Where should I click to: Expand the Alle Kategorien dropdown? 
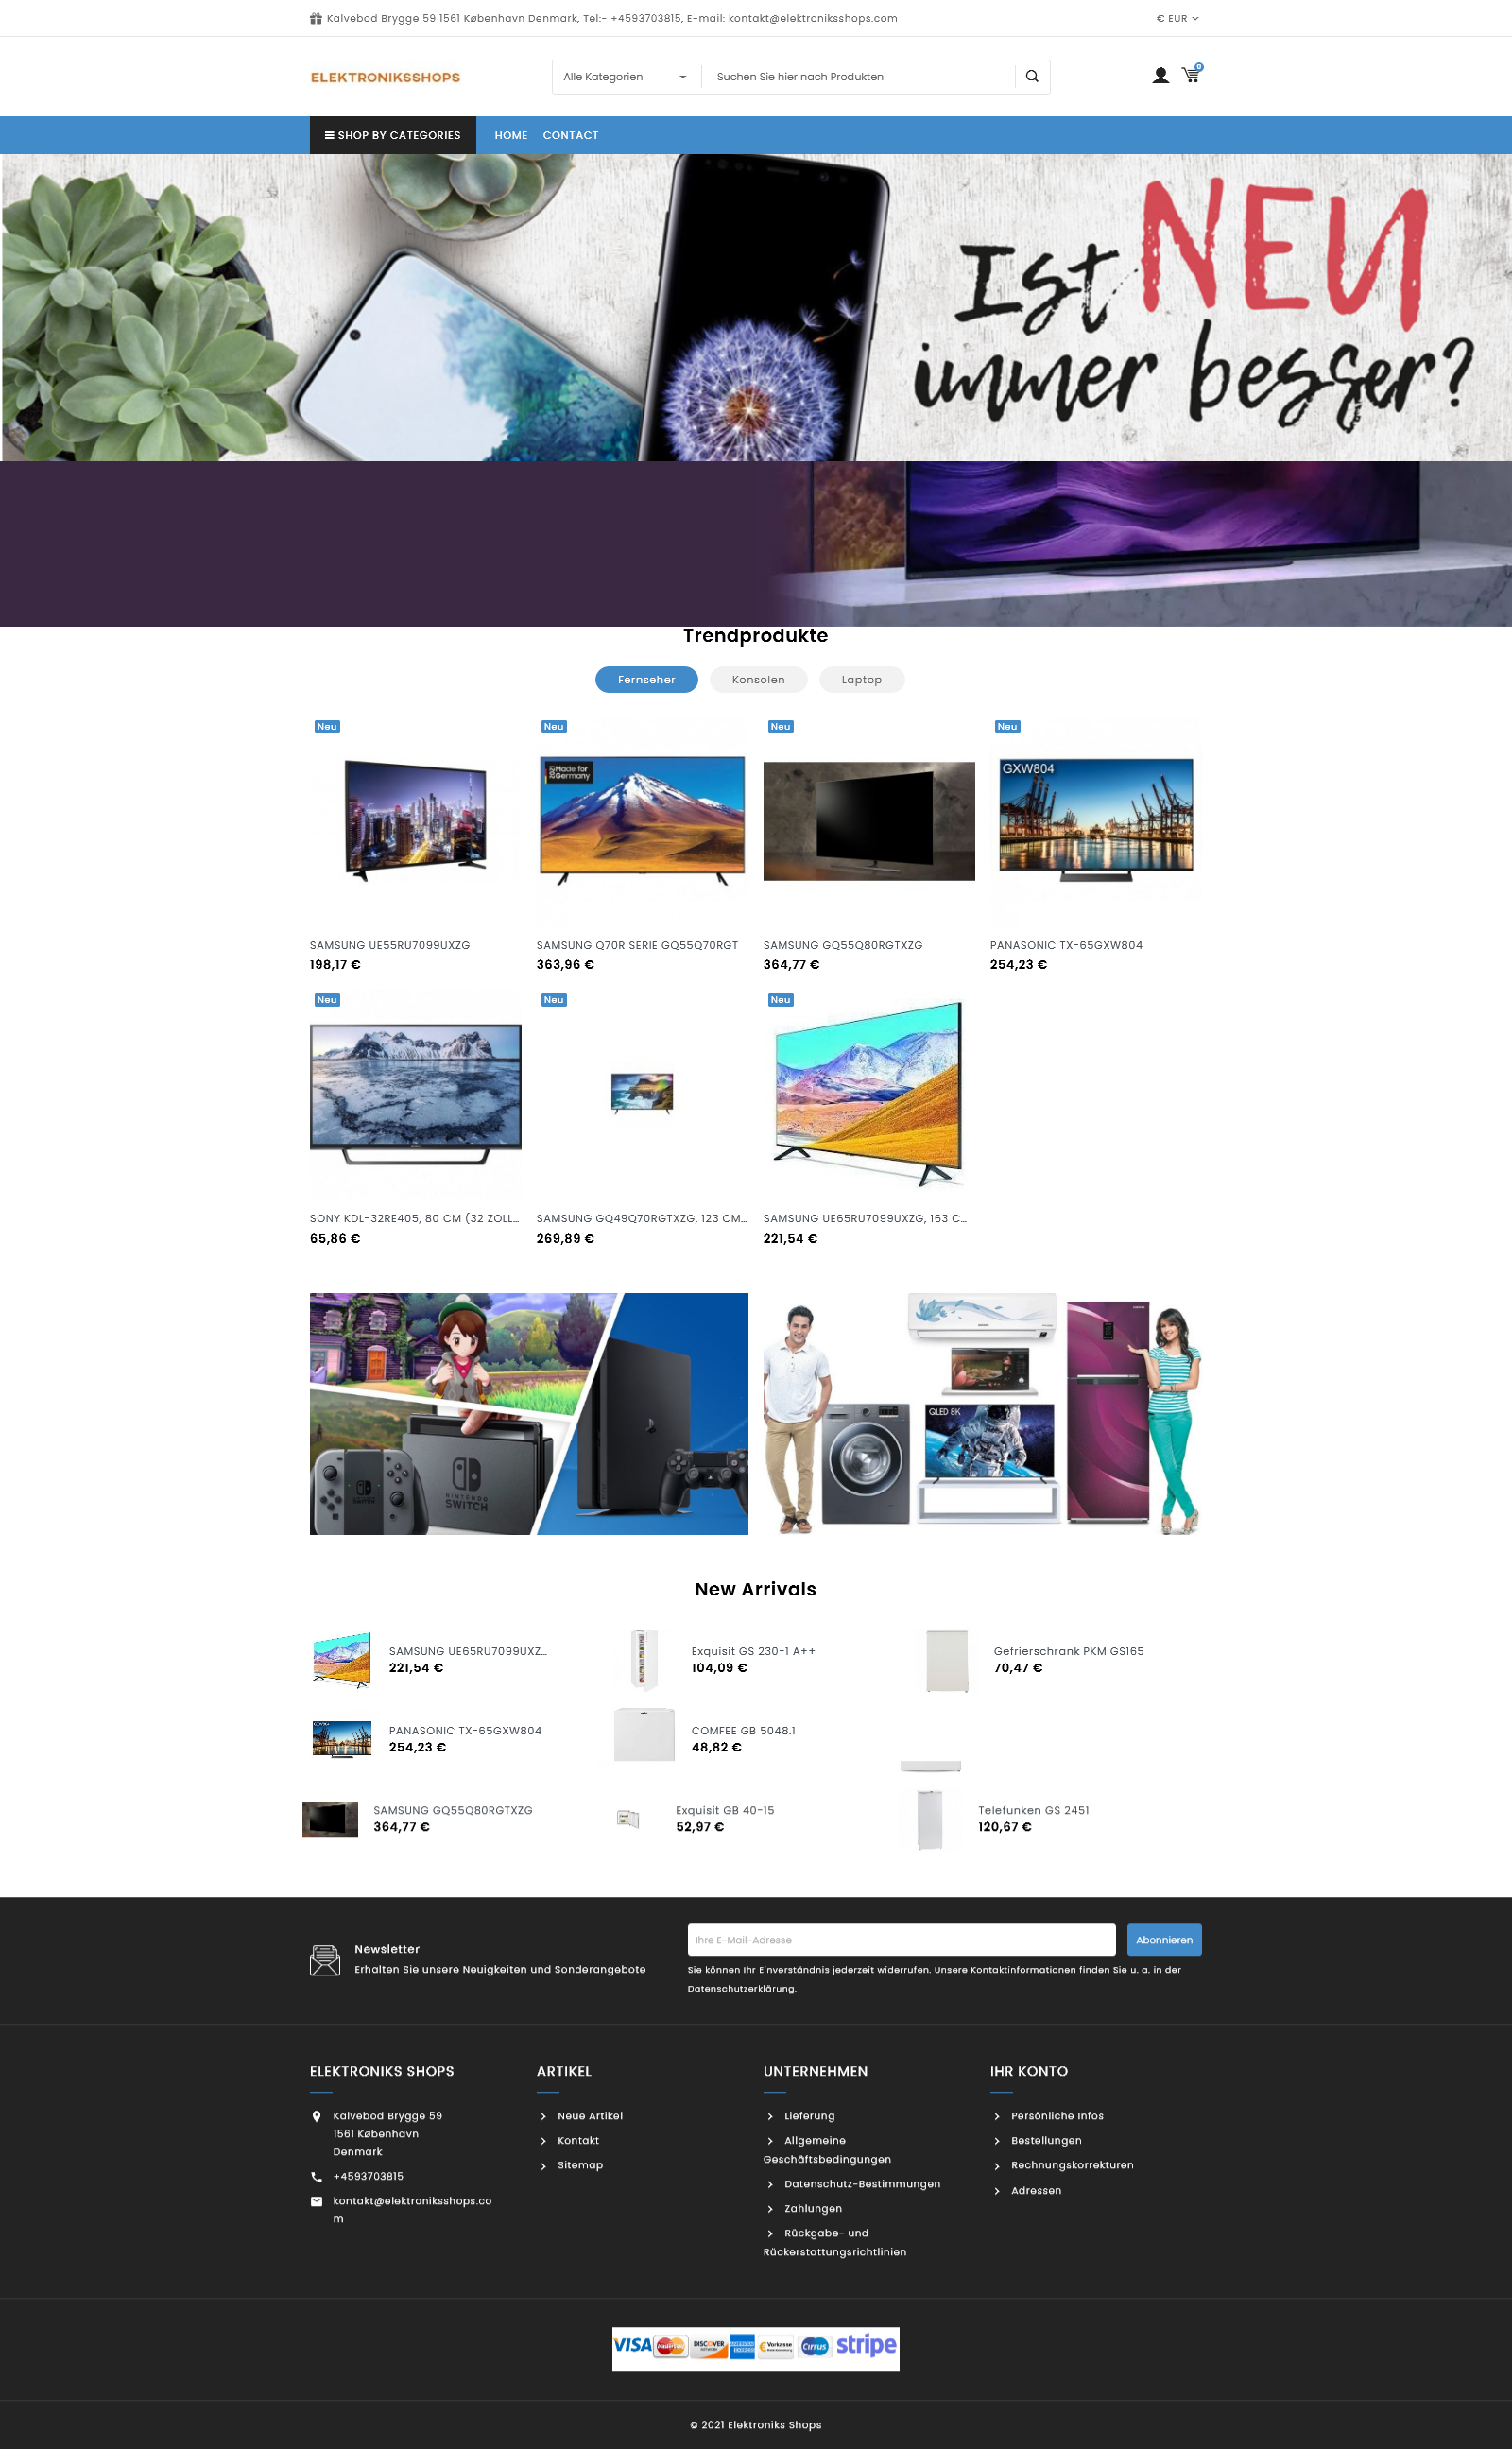pos(625,77)
